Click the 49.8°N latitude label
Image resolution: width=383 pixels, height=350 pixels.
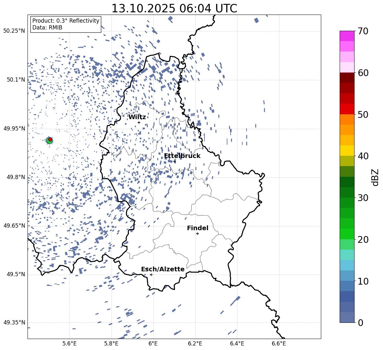pos(16,177)
